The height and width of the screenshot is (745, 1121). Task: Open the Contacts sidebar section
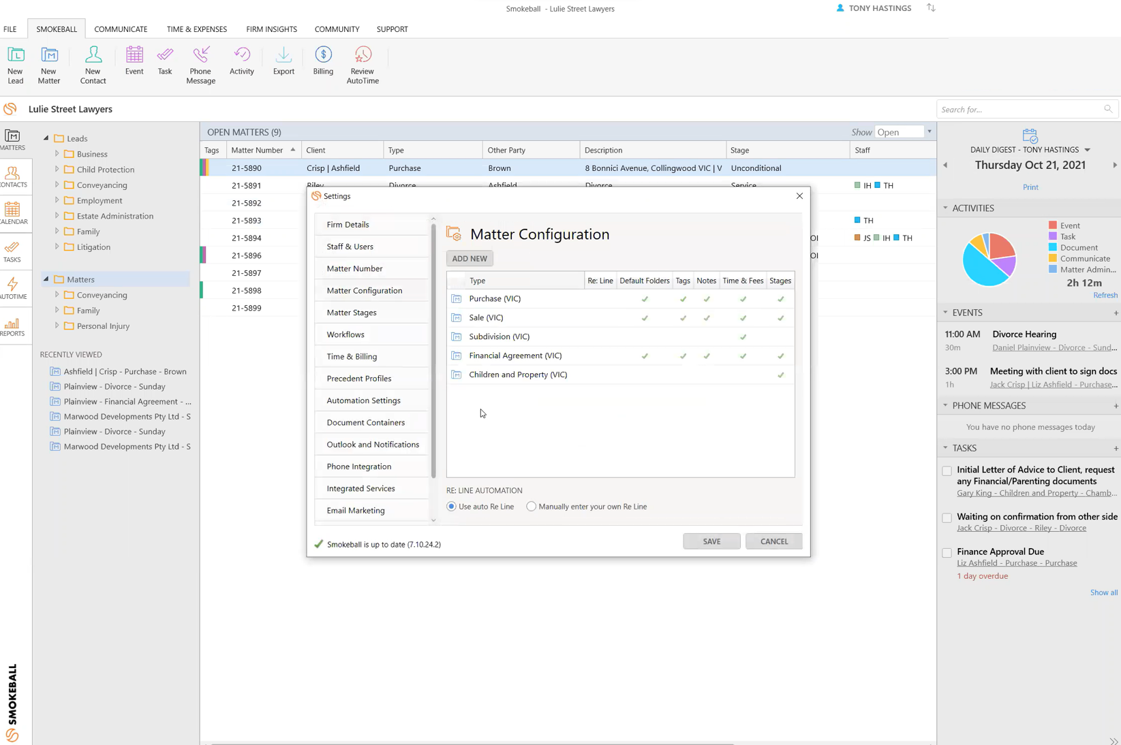coord(12,177)
